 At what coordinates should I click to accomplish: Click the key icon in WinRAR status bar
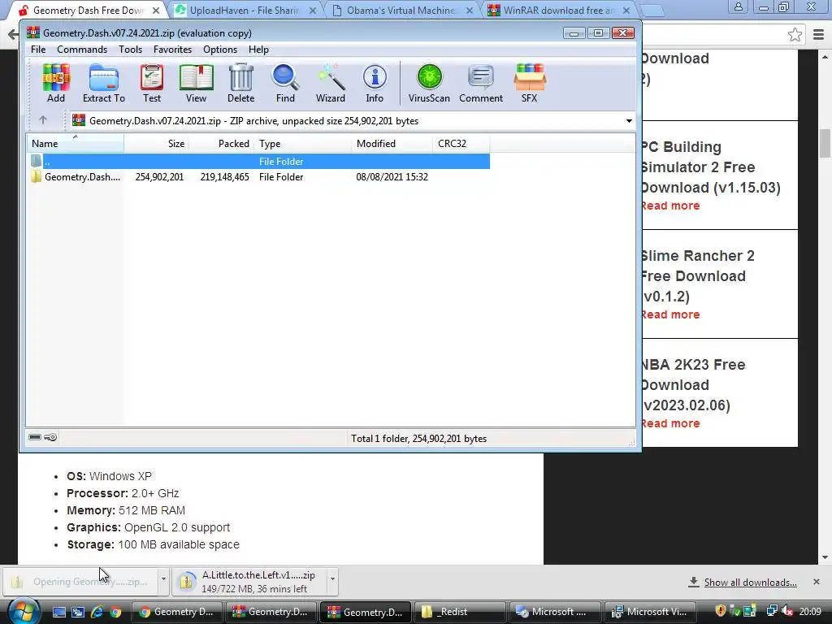pos(50,437)
